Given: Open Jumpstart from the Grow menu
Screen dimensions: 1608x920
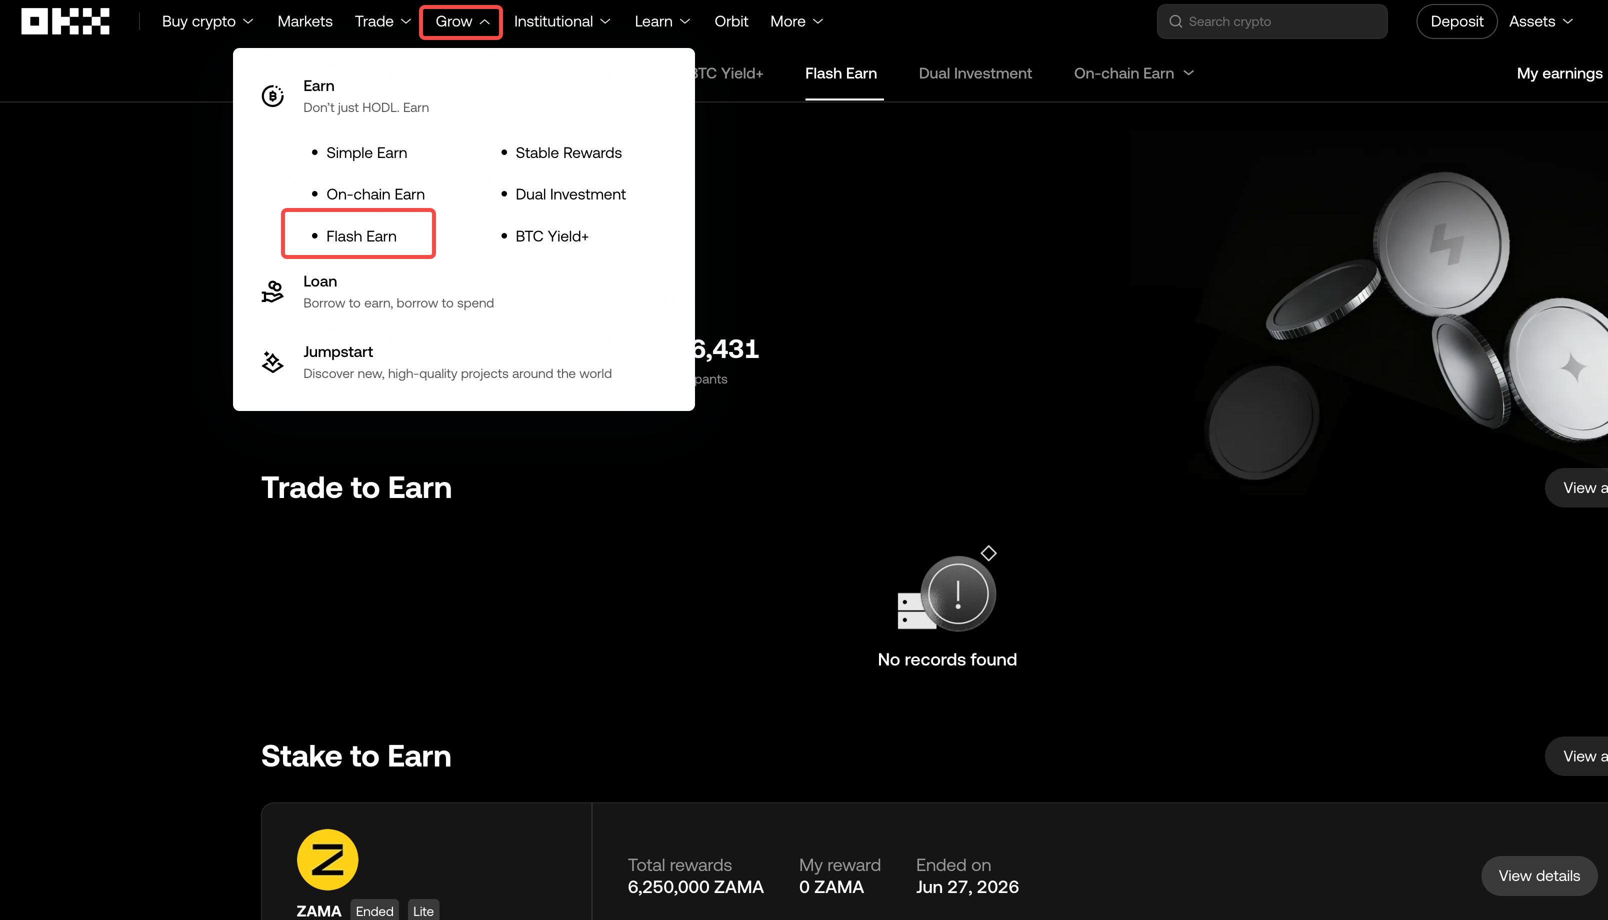Looking at the screenshot, I should (x=338, y=351).
